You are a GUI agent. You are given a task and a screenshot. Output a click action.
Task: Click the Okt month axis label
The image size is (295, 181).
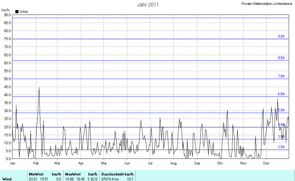pyautogui.click(x=220, y=163)
